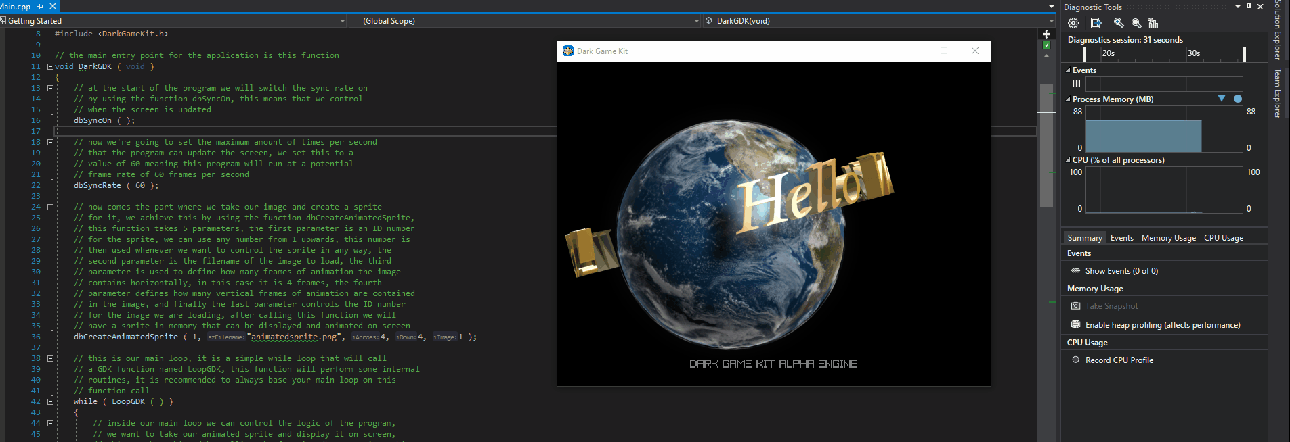1290x442 pixels.
Task: Toggle the Record CPU Profile radio circle
Action: 1076,360
